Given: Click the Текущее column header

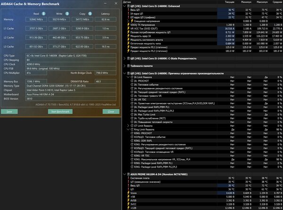Looking at the screenshot, I should tap(230, 2).
